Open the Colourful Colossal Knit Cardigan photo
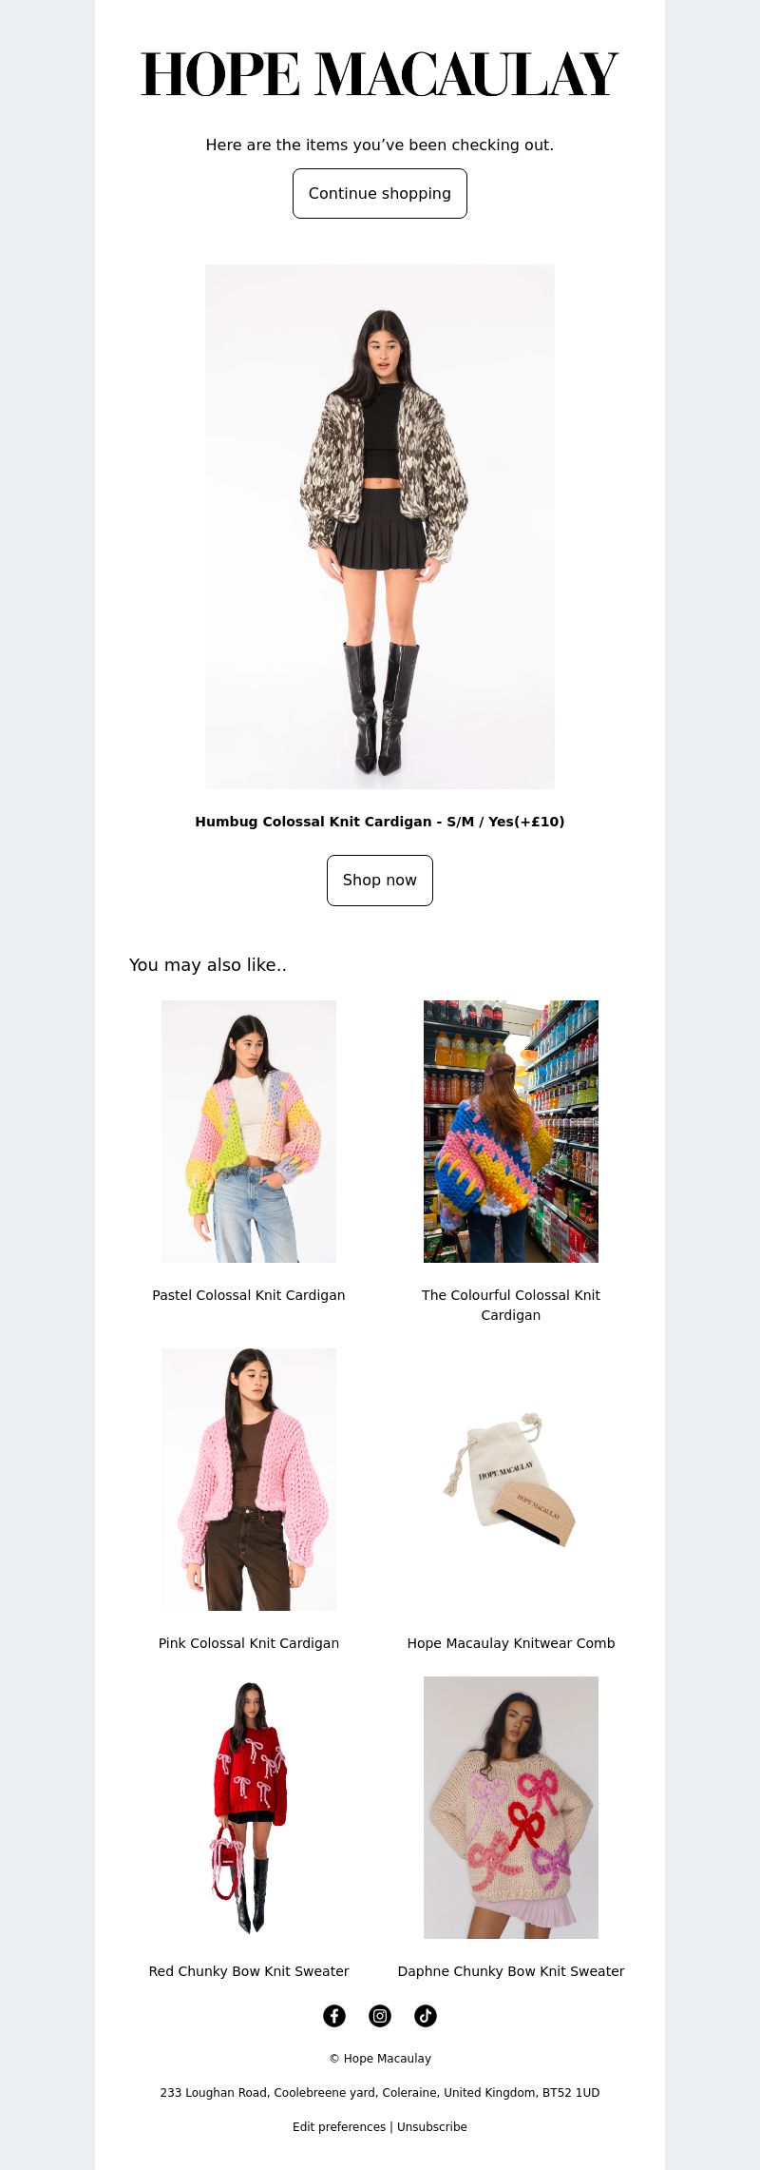 pyautogui.click(x=511, y=1132)
